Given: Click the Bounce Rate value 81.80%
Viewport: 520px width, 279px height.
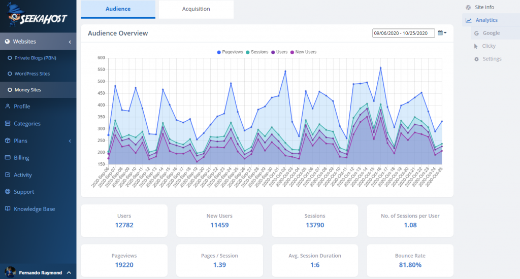Looking at the screenshot, I should coord(410,265).
